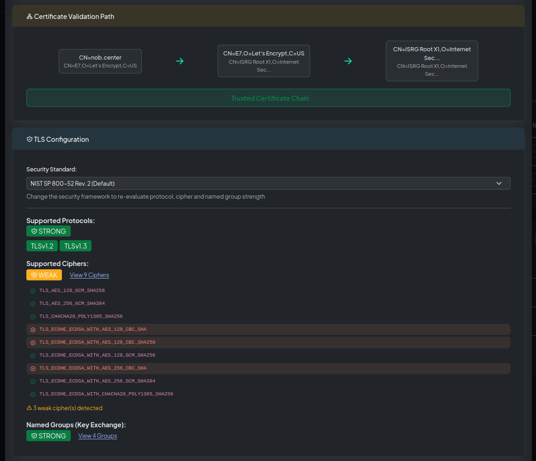Click the weak icon beside ECDHE_ECDSA_WITH_AES_256_CBC_SHA
Screen dimensions: 536x461
click(33, 369)
